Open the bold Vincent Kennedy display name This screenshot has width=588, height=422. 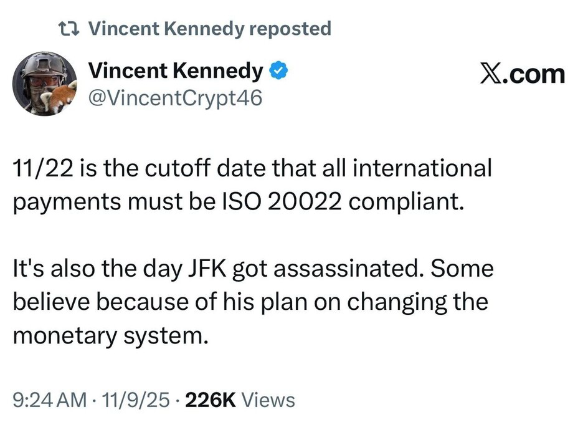[176, 72]
